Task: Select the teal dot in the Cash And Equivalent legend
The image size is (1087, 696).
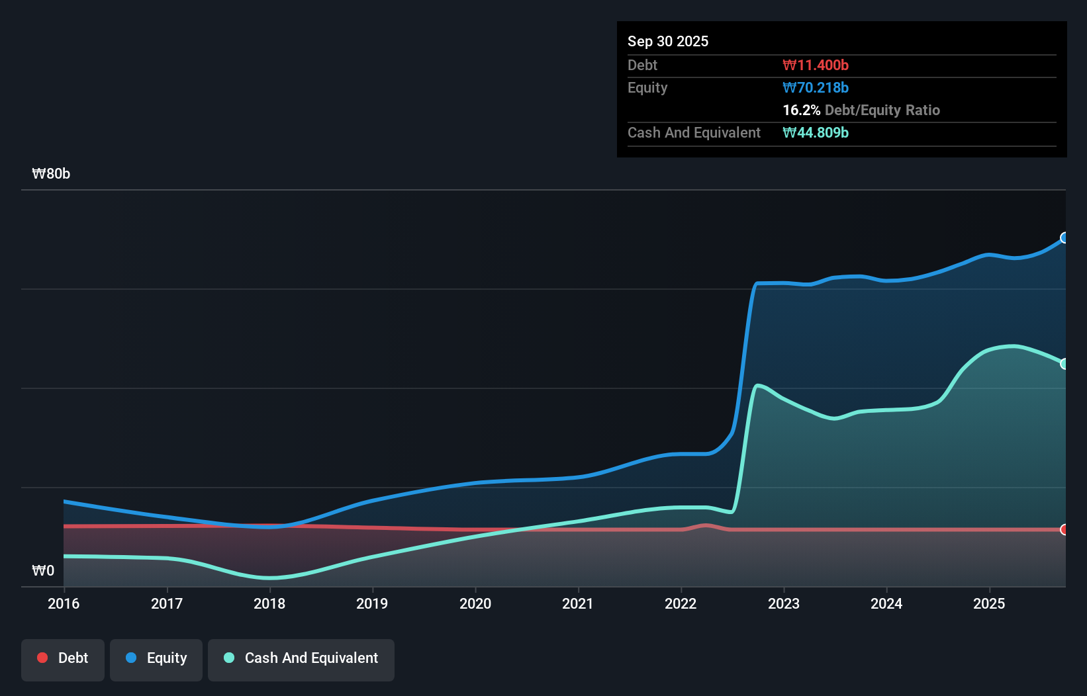Action: 228,658
